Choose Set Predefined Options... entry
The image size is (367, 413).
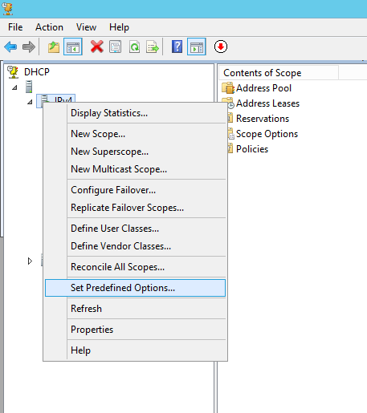tap(136, 288)
